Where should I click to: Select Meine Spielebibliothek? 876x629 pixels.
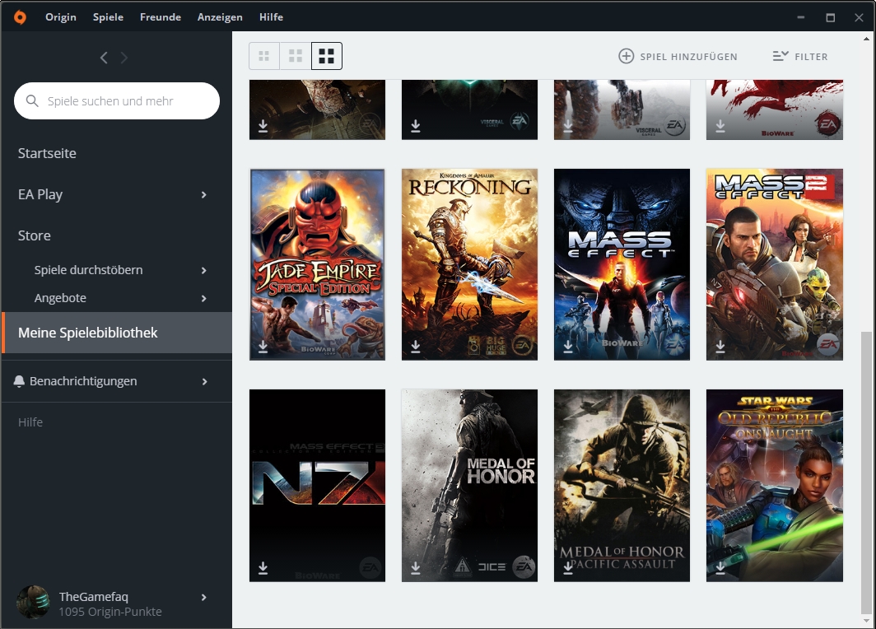click(117, 333)
